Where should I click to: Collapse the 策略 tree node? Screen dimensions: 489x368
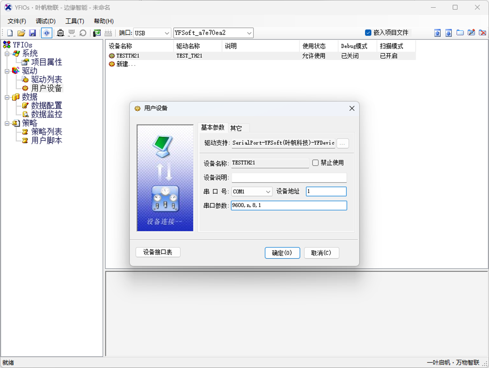(7, 123)
